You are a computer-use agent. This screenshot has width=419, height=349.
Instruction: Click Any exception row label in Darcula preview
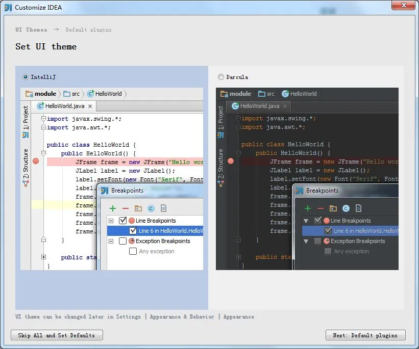point(352,251)
